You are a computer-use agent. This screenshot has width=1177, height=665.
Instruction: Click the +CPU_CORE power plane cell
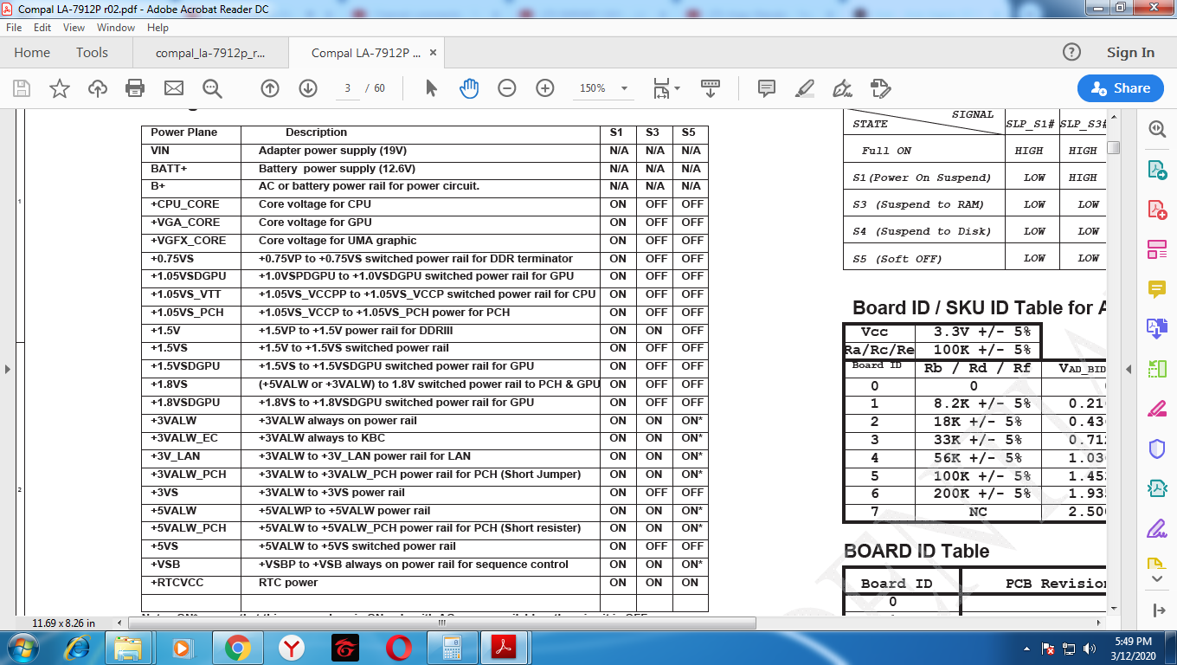[191, 204]
